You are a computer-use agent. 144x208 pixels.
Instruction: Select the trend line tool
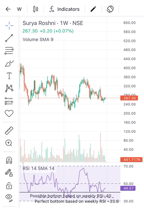(x=9, y=38)
